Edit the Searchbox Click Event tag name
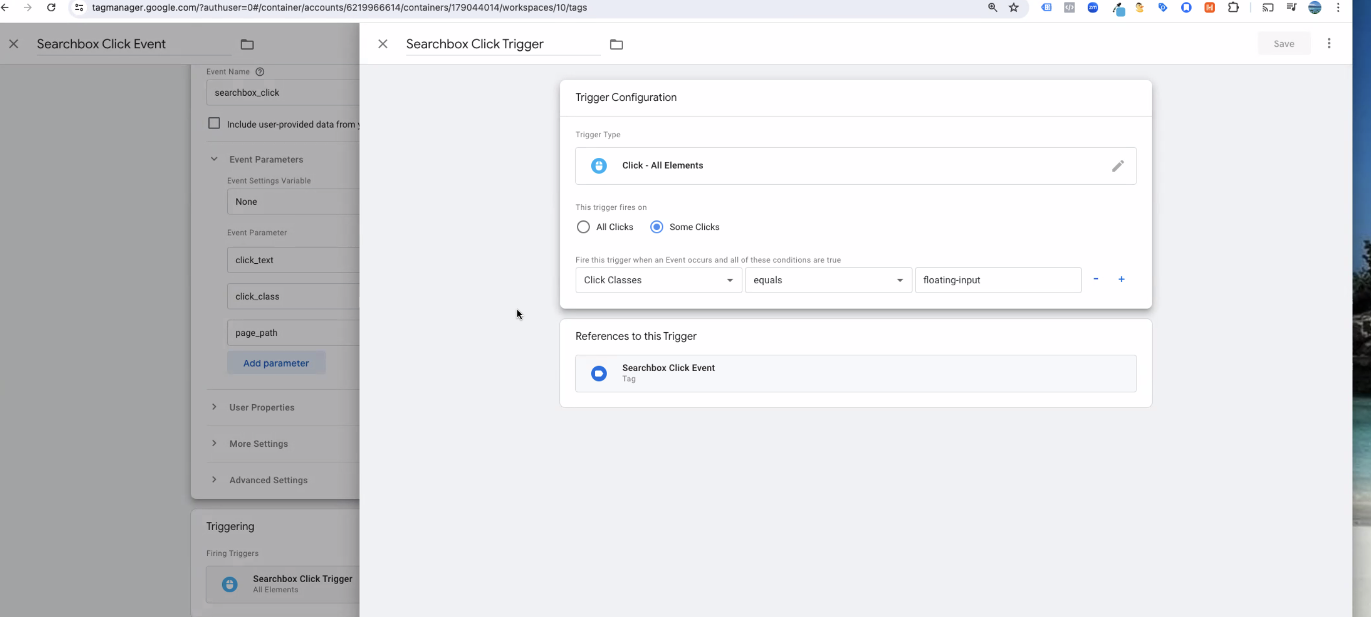1371x617 pixels. [x=134, y=44]
